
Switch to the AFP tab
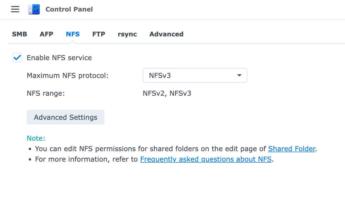tap(47, 34)
